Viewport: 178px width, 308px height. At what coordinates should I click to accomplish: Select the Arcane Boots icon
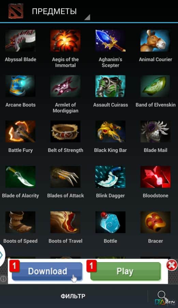(20, 86)
